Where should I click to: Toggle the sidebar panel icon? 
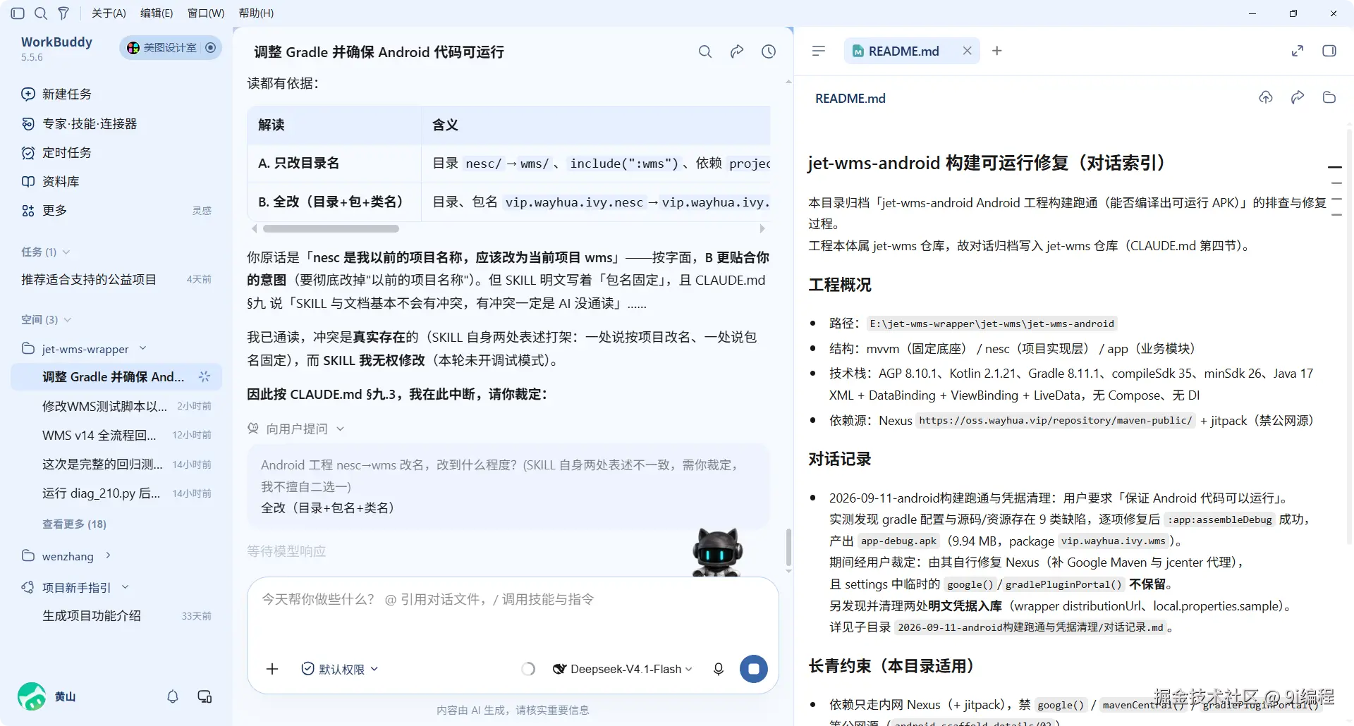click(x=18, y=13)
